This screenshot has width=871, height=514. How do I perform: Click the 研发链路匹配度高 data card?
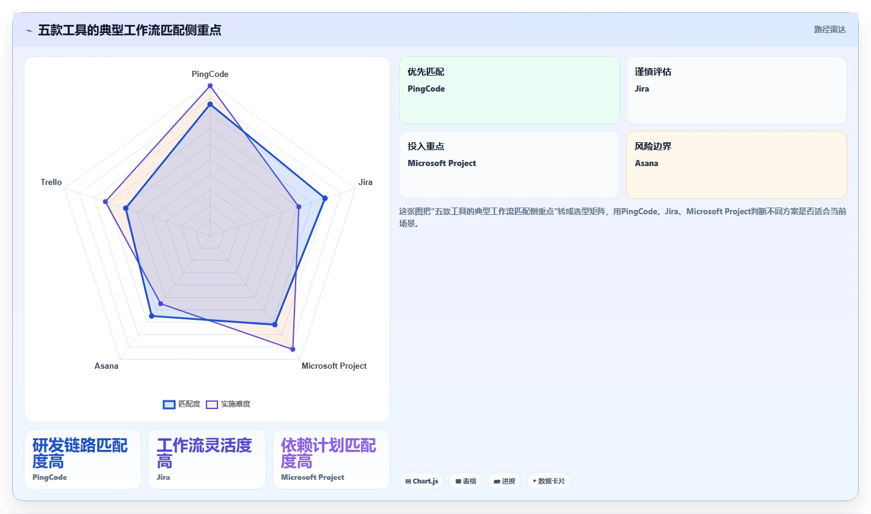click(x=82, y=459)
